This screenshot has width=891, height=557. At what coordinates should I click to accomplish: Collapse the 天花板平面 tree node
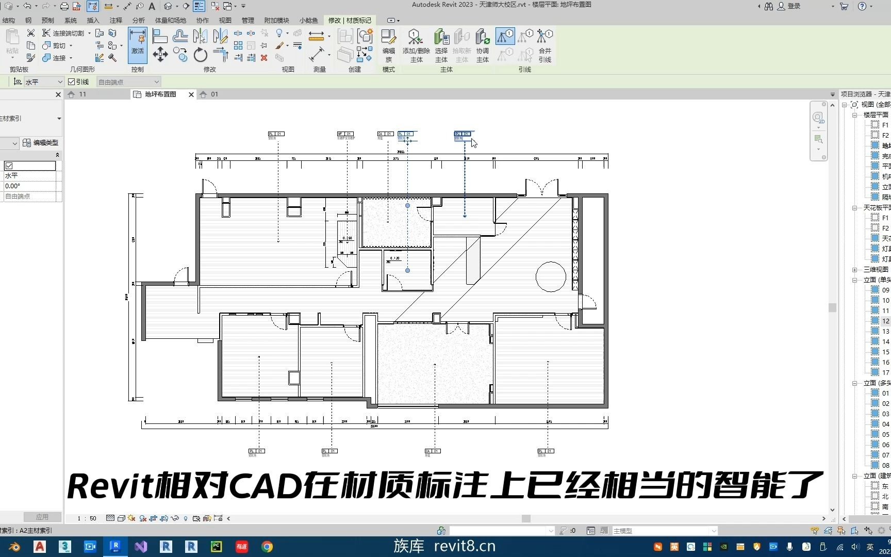coord(854,208)
